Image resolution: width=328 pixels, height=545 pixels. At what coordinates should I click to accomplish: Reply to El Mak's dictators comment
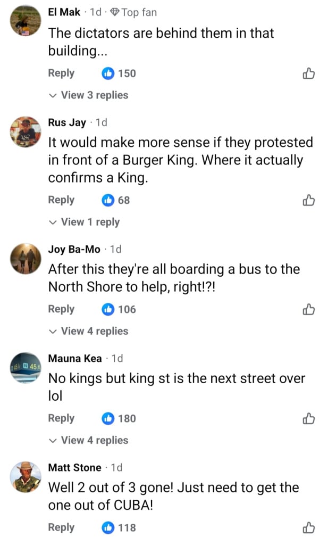[x=61, y=73]
